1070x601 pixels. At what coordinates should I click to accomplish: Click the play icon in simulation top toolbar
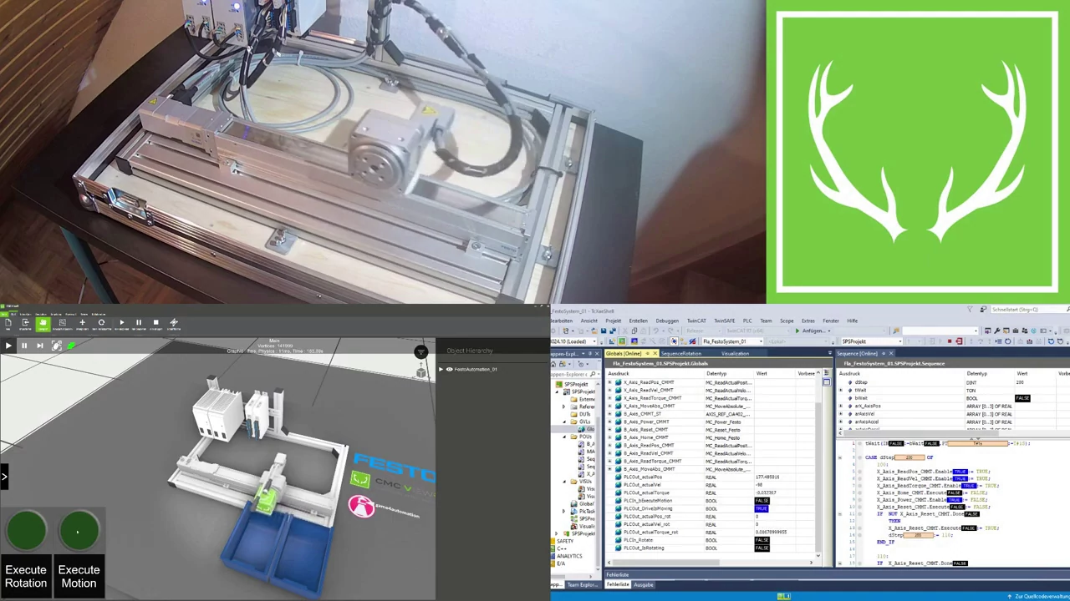click(x=122, y=322)
